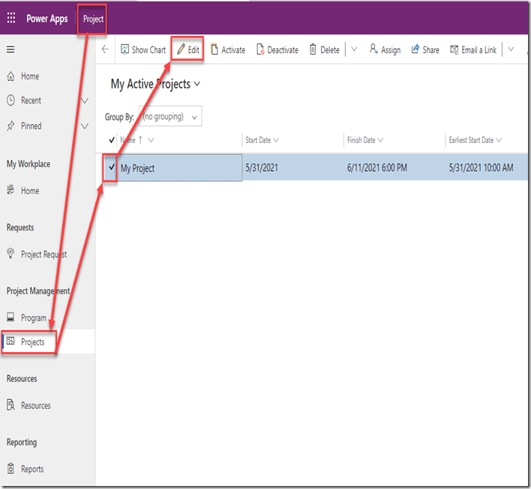The height and width of the screenshot is (489, 531).
Task: Uncheck the My Project row checkbox
Action: click(112, 168)
